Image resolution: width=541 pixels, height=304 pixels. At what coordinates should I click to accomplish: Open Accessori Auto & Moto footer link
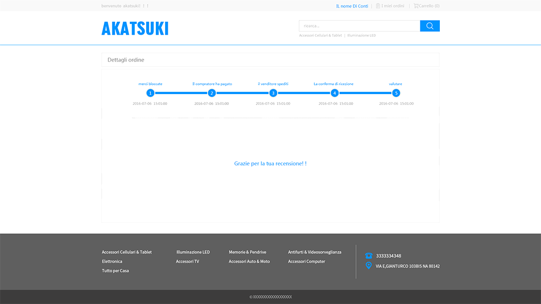point(249,261)
